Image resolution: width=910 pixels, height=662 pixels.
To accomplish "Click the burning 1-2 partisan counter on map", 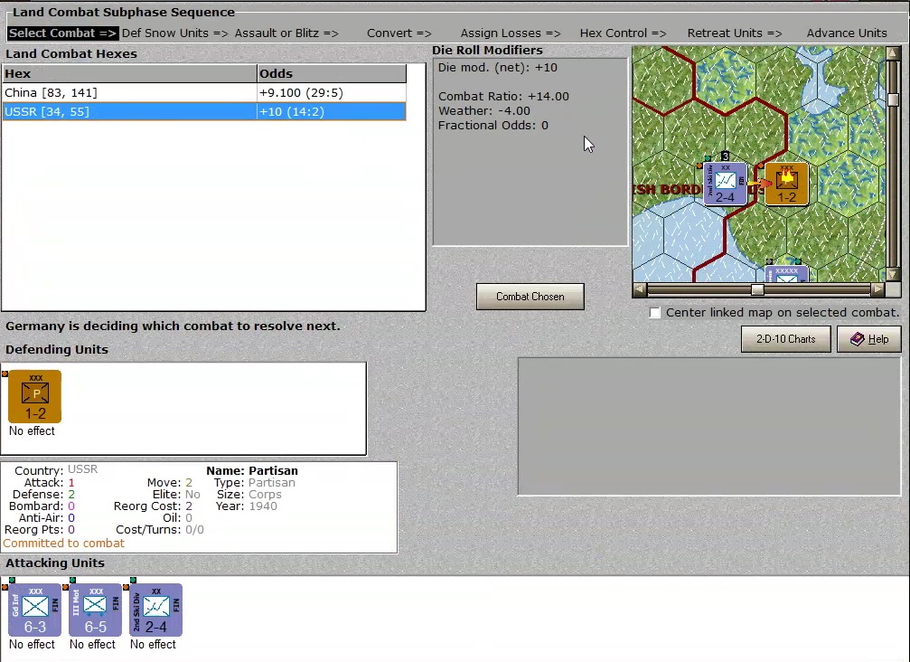I will (786, 184).
